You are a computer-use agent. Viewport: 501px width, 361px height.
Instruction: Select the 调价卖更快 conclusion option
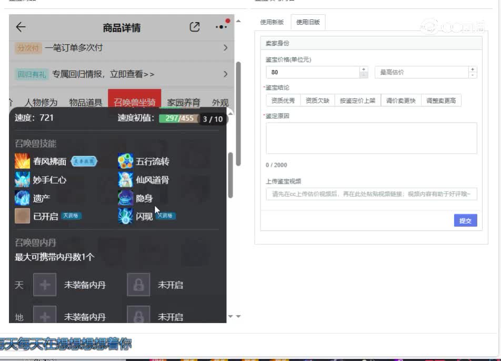pyautogui.click(x=401, y=101)
